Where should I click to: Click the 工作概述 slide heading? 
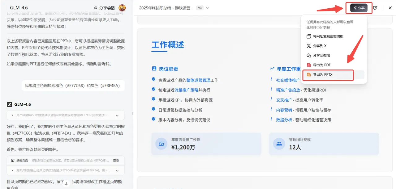point(168,44)
